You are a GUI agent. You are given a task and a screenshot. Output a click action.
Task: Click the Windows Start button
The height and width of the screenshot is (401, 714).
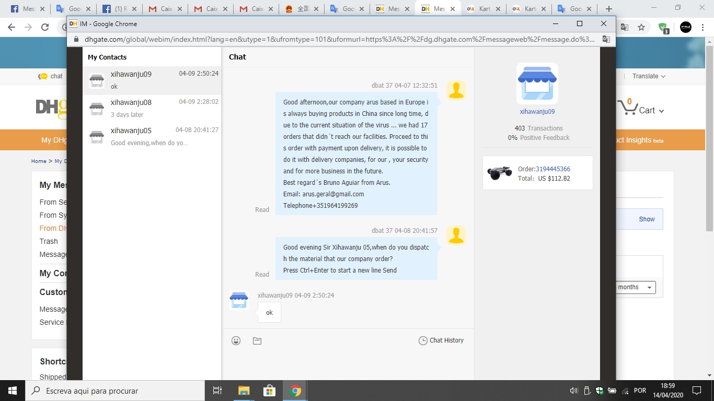coord(11,390)
